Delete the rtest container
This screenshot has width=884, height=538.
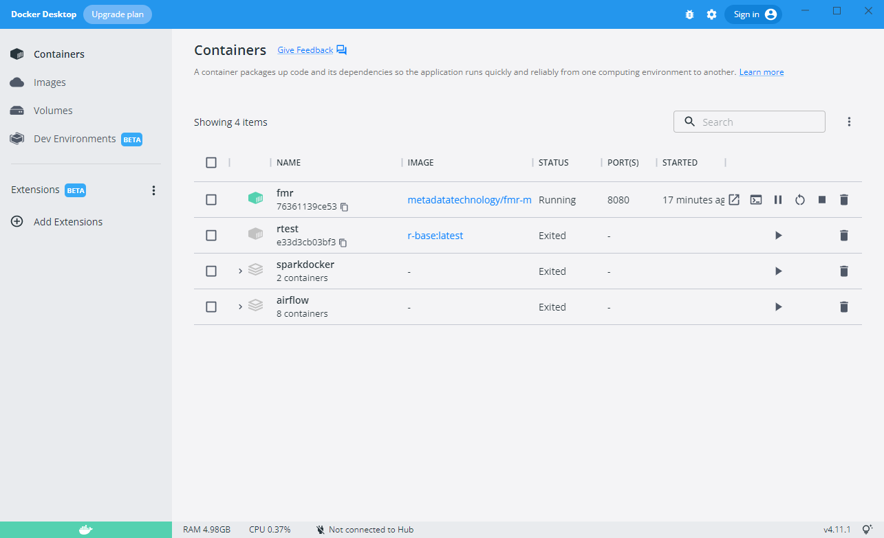(844, 236)
